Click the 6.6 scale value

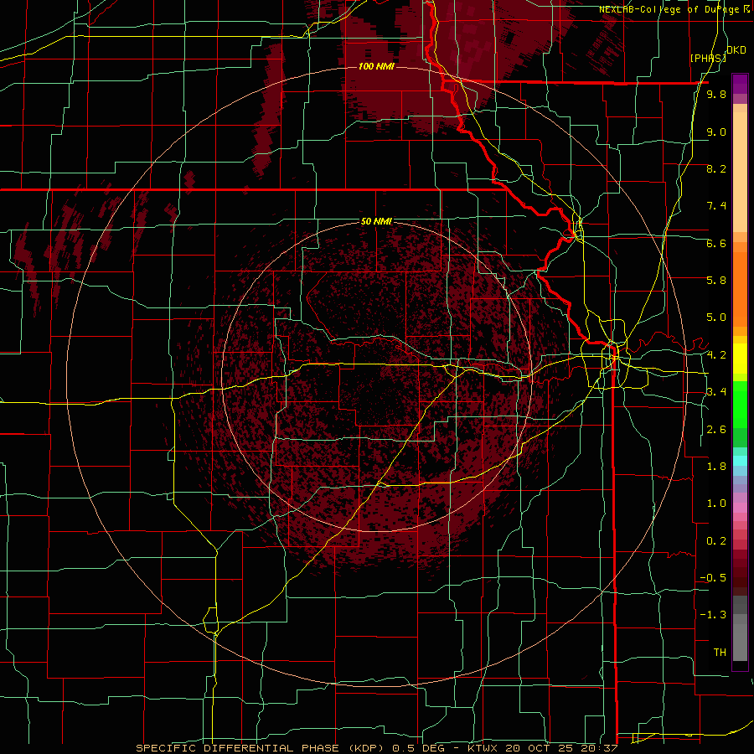click(716, 244)
